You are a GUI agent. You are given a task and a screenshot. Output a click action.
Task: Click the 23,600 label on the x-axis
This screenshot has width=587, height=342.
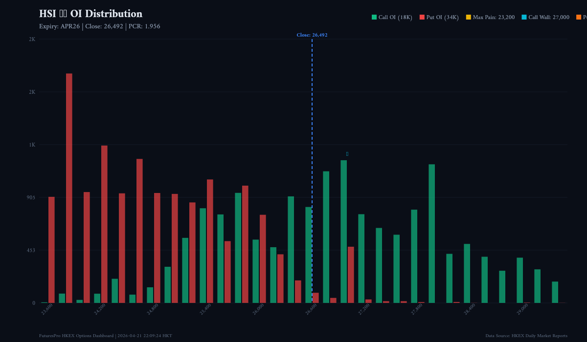46,309
